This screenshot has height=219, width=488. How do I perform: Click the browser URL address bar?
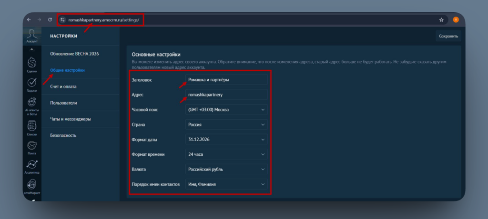[x=252, y=20]
